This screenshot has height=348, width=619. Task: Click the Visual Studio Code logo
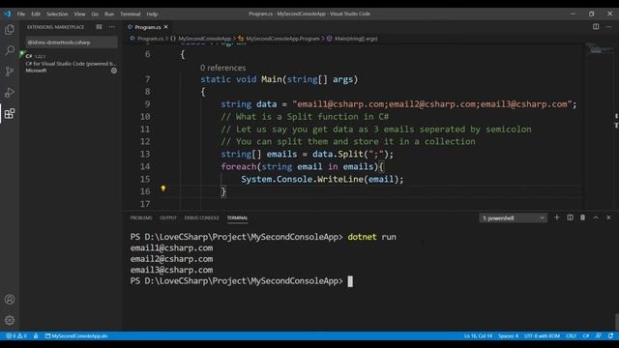[7, 14]
